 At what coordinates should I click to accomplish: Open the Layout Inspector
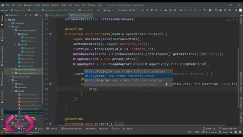tap(228, 129)
